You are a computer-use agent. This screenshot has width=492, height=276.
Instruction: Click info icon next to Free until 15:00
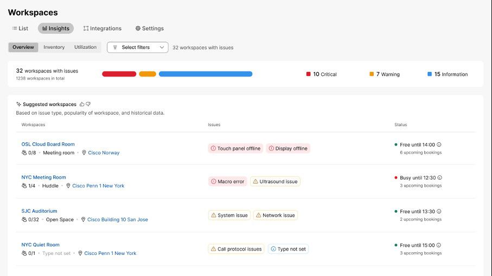(x=439, y=245)
